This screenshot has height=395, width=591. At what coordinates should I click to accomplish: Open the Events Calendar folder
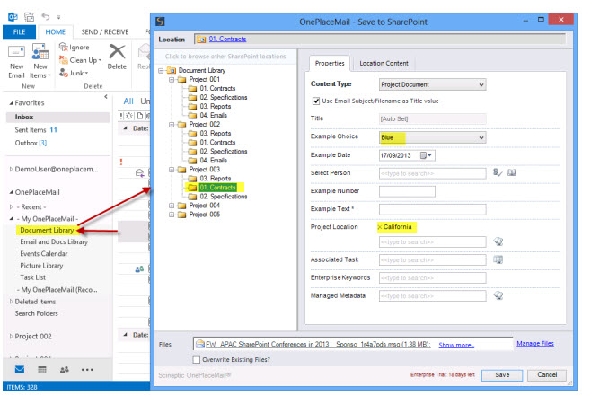click(44, 253)
